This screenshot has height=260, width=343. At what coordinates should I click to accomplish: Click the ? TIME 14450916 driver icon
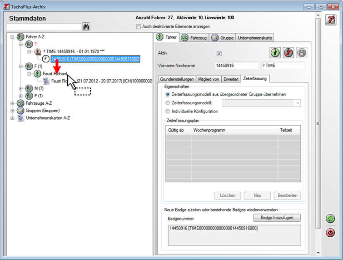click(38, 52)
